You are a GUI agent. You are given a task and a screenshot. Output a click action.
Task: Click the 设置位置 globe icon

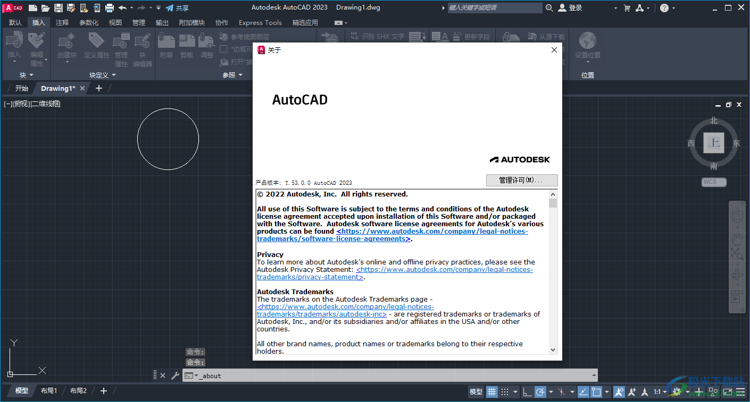tap(588, 40)
